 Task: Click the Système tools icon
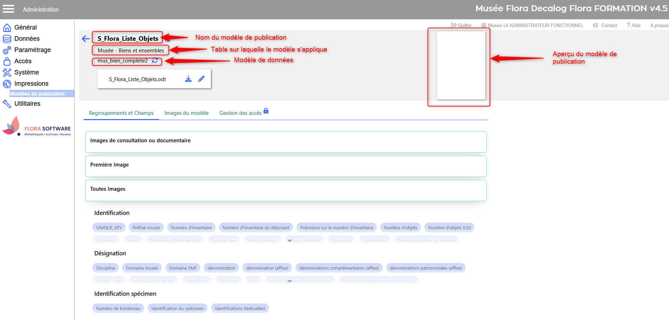click(x=7, y=72)
